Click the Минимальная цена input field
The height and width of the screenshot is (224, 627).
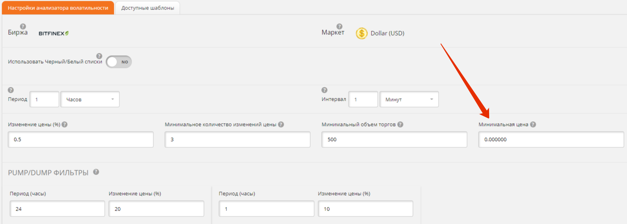tap(551, 139)
